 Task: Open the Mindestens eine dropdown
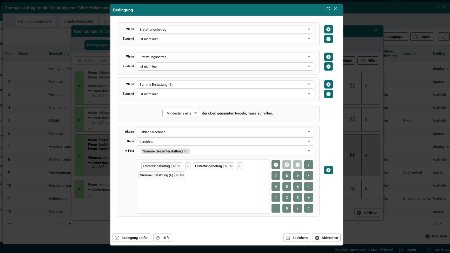point(181,113)
